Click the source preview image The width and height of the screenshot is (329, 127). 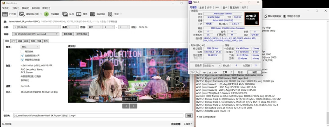pos(129,75)
